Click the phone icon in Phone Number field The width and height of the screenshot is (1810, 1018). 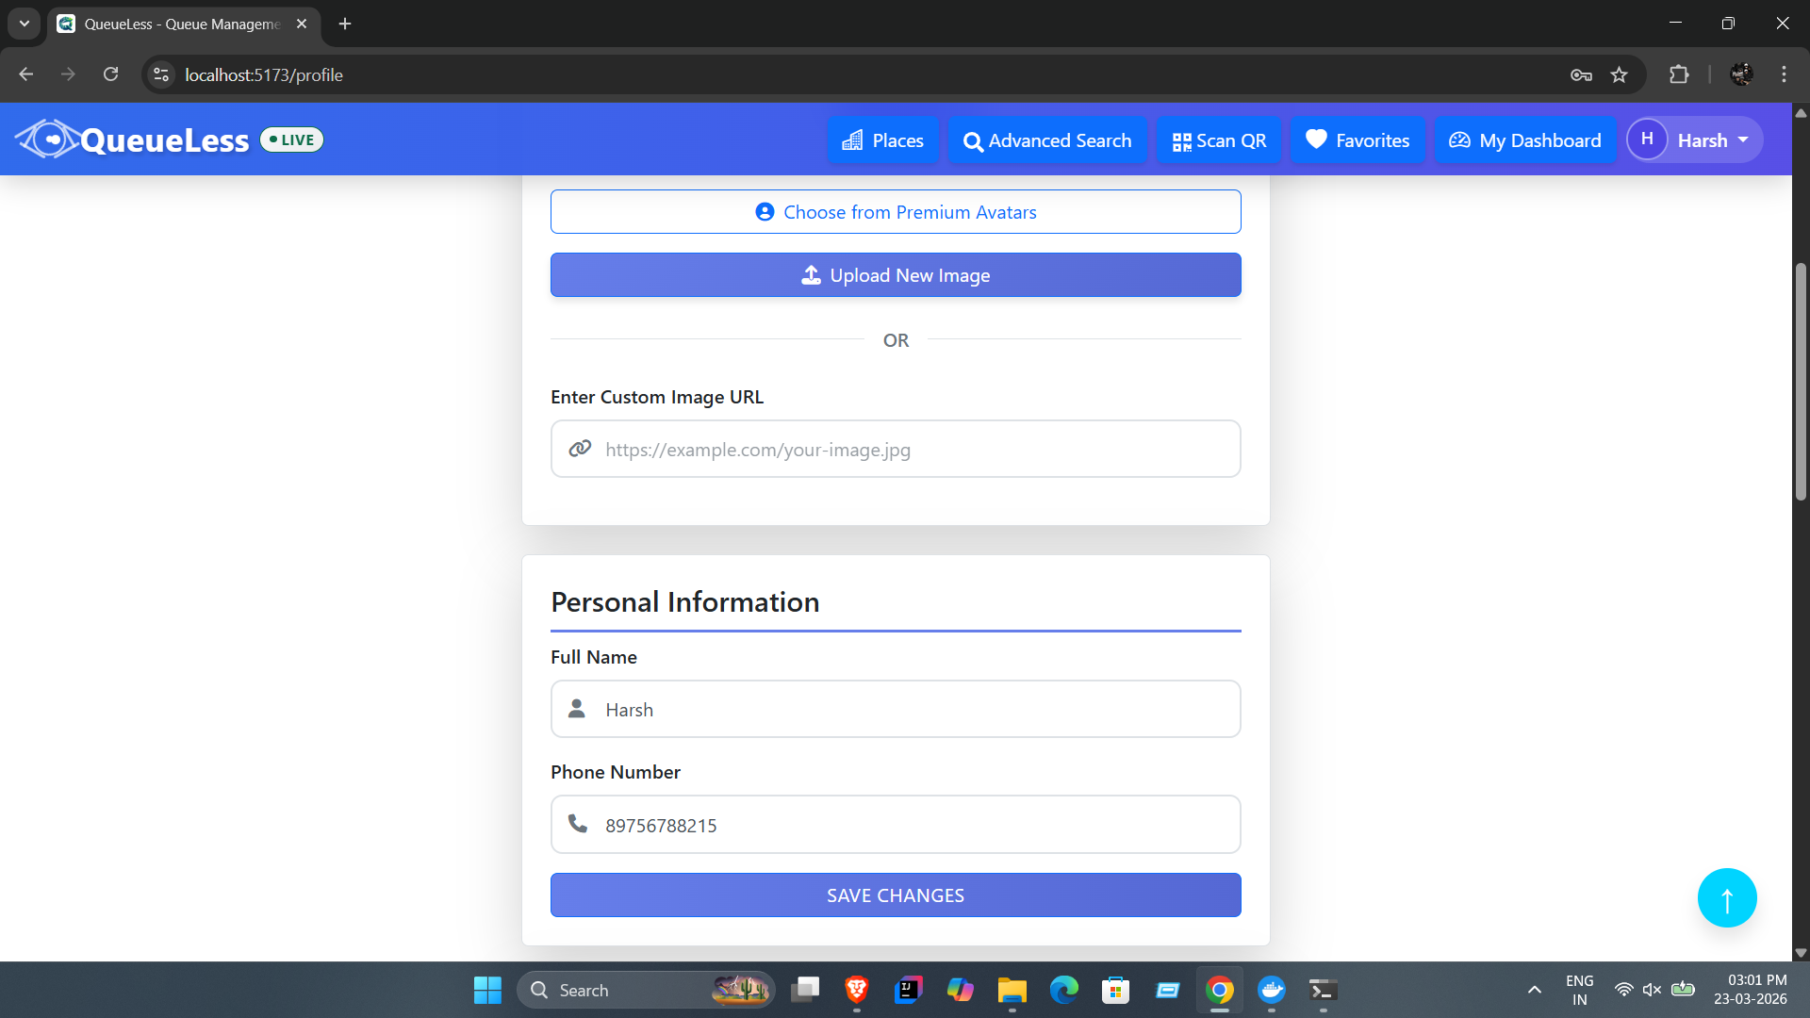coord(578,824)
